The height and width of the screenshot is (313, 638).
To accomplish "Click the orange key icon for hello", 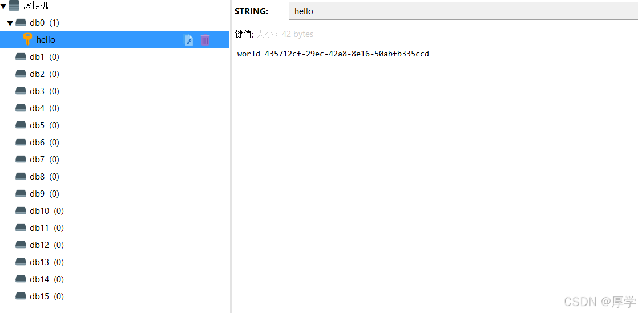I will click(27, 39).
